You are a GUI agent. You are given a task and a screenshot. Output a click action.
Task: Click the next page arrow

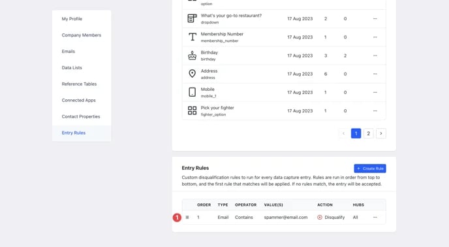pos(381,133)
